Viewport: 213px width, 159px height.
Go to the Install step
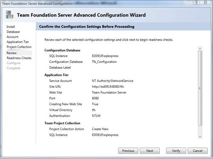(x=11, y=27)
